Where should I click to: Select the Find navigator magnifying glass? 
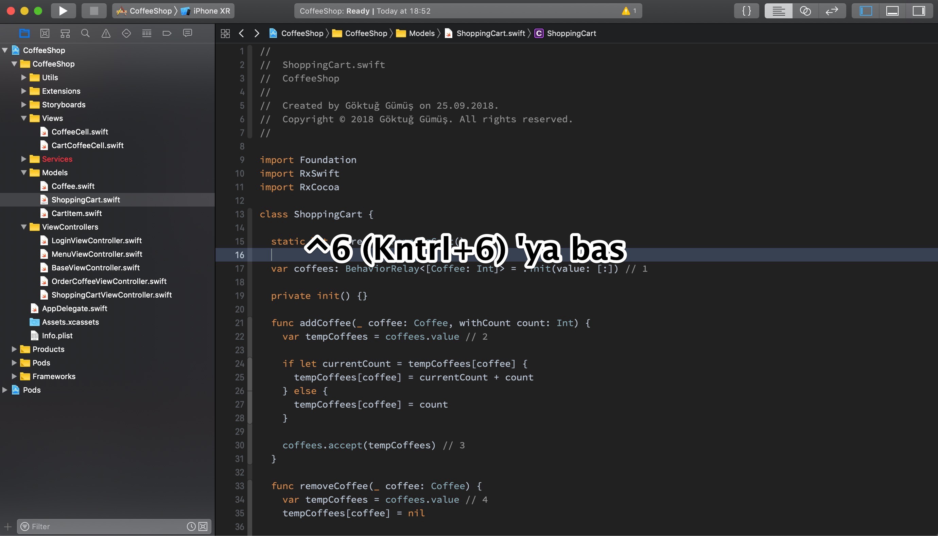pyautogui.click(x=85, y=33)
